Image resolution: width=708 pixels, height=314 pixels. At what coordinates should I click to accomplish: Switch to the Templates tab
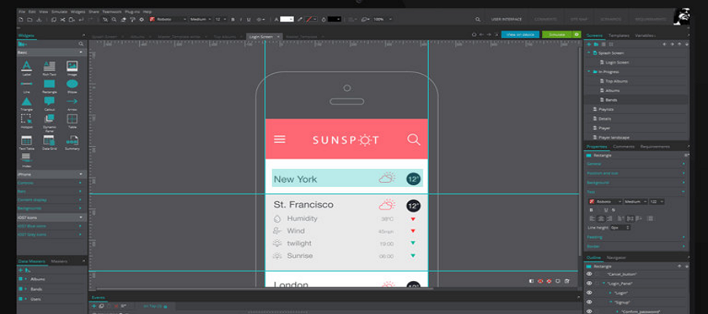618,35
